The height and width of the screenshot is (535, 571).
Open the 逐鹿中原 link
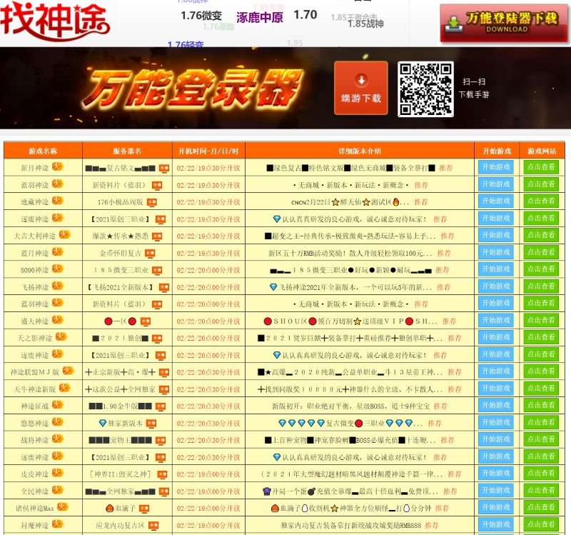point(260,17)
